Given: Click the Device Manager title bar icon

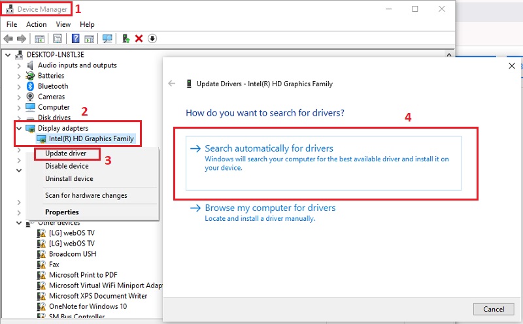Looking at the screenshot, I should [x=10, y=9].
